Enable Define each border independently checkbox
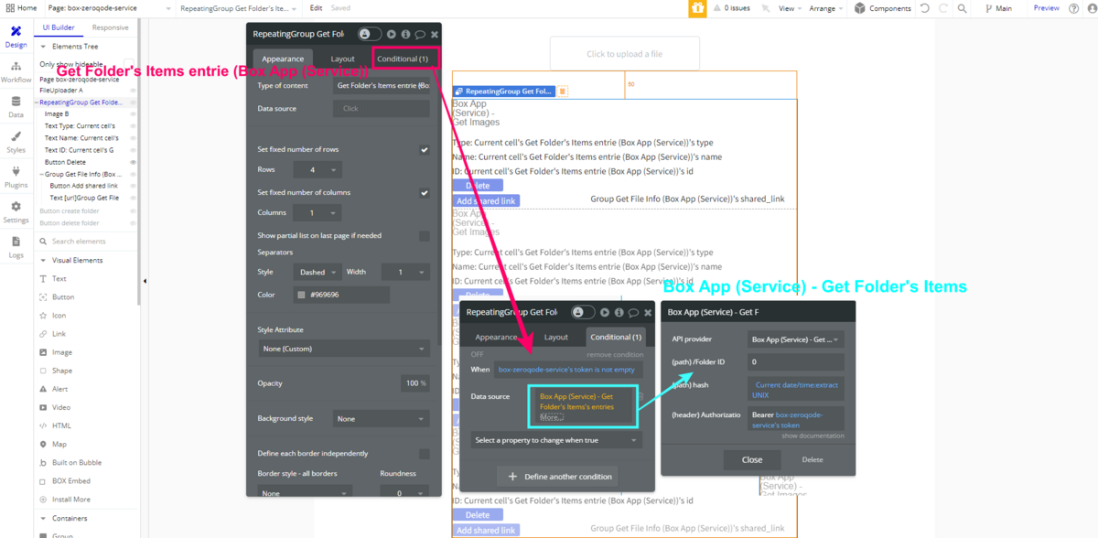Image resolution: width=1098 pixels, height=538 pixels. coord(425,454)
